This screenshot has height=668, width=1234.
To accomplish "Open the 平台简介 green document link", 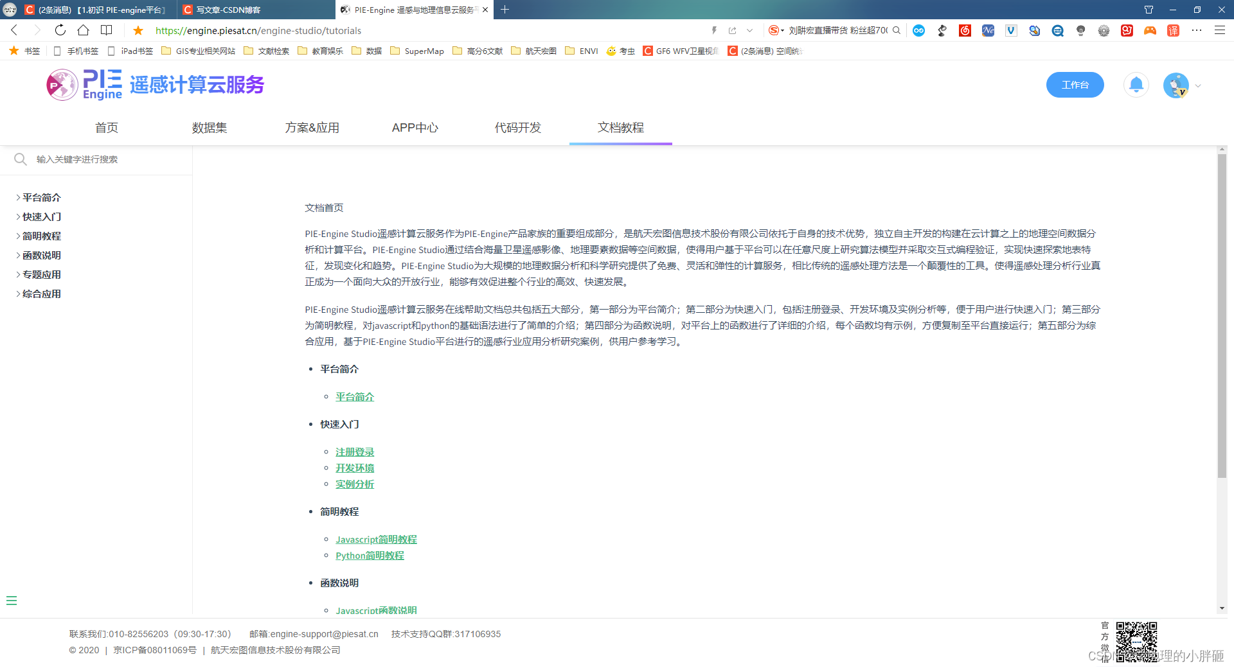I will (355, 397).
